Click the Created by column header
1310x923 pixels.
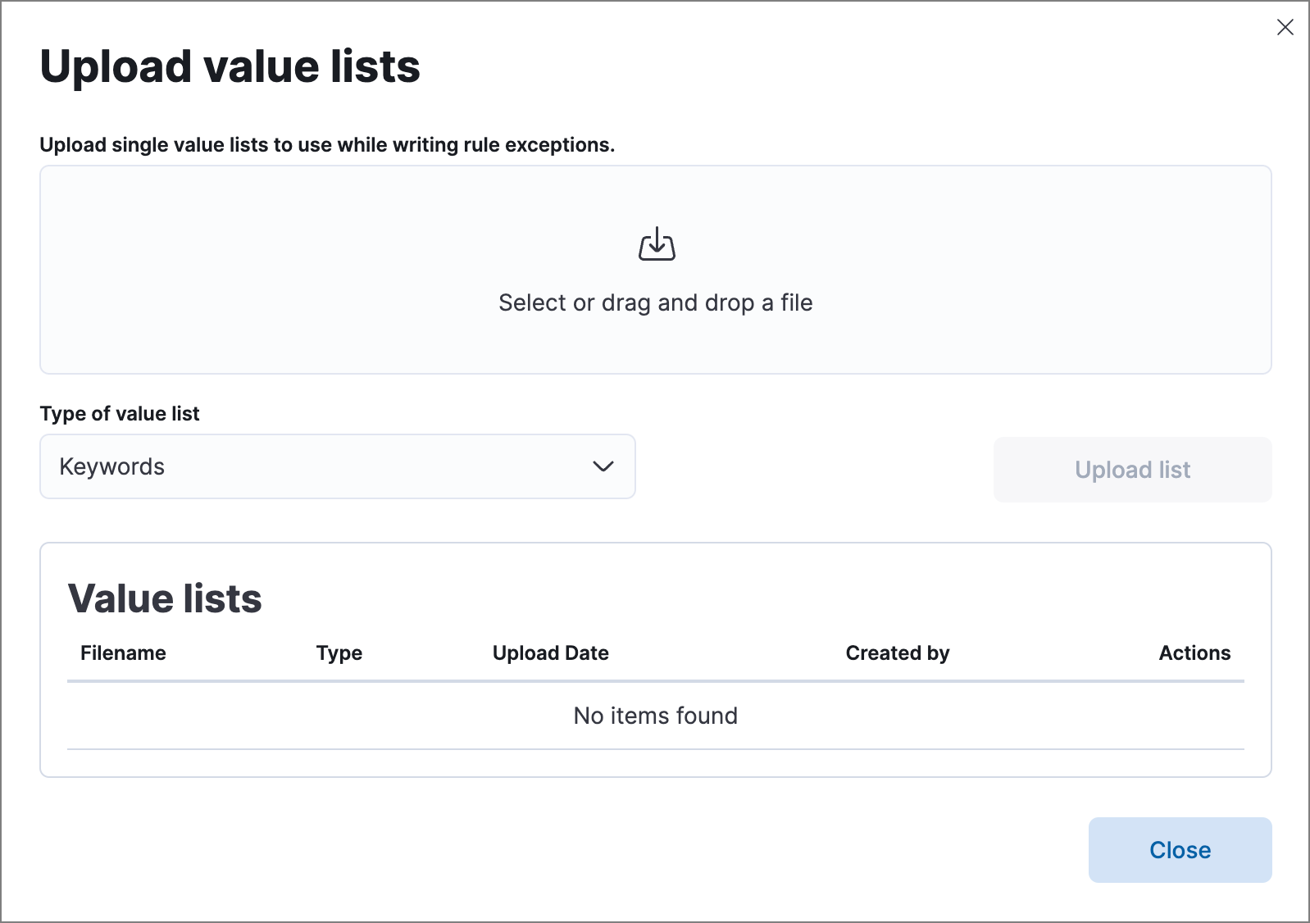[897, 653]
